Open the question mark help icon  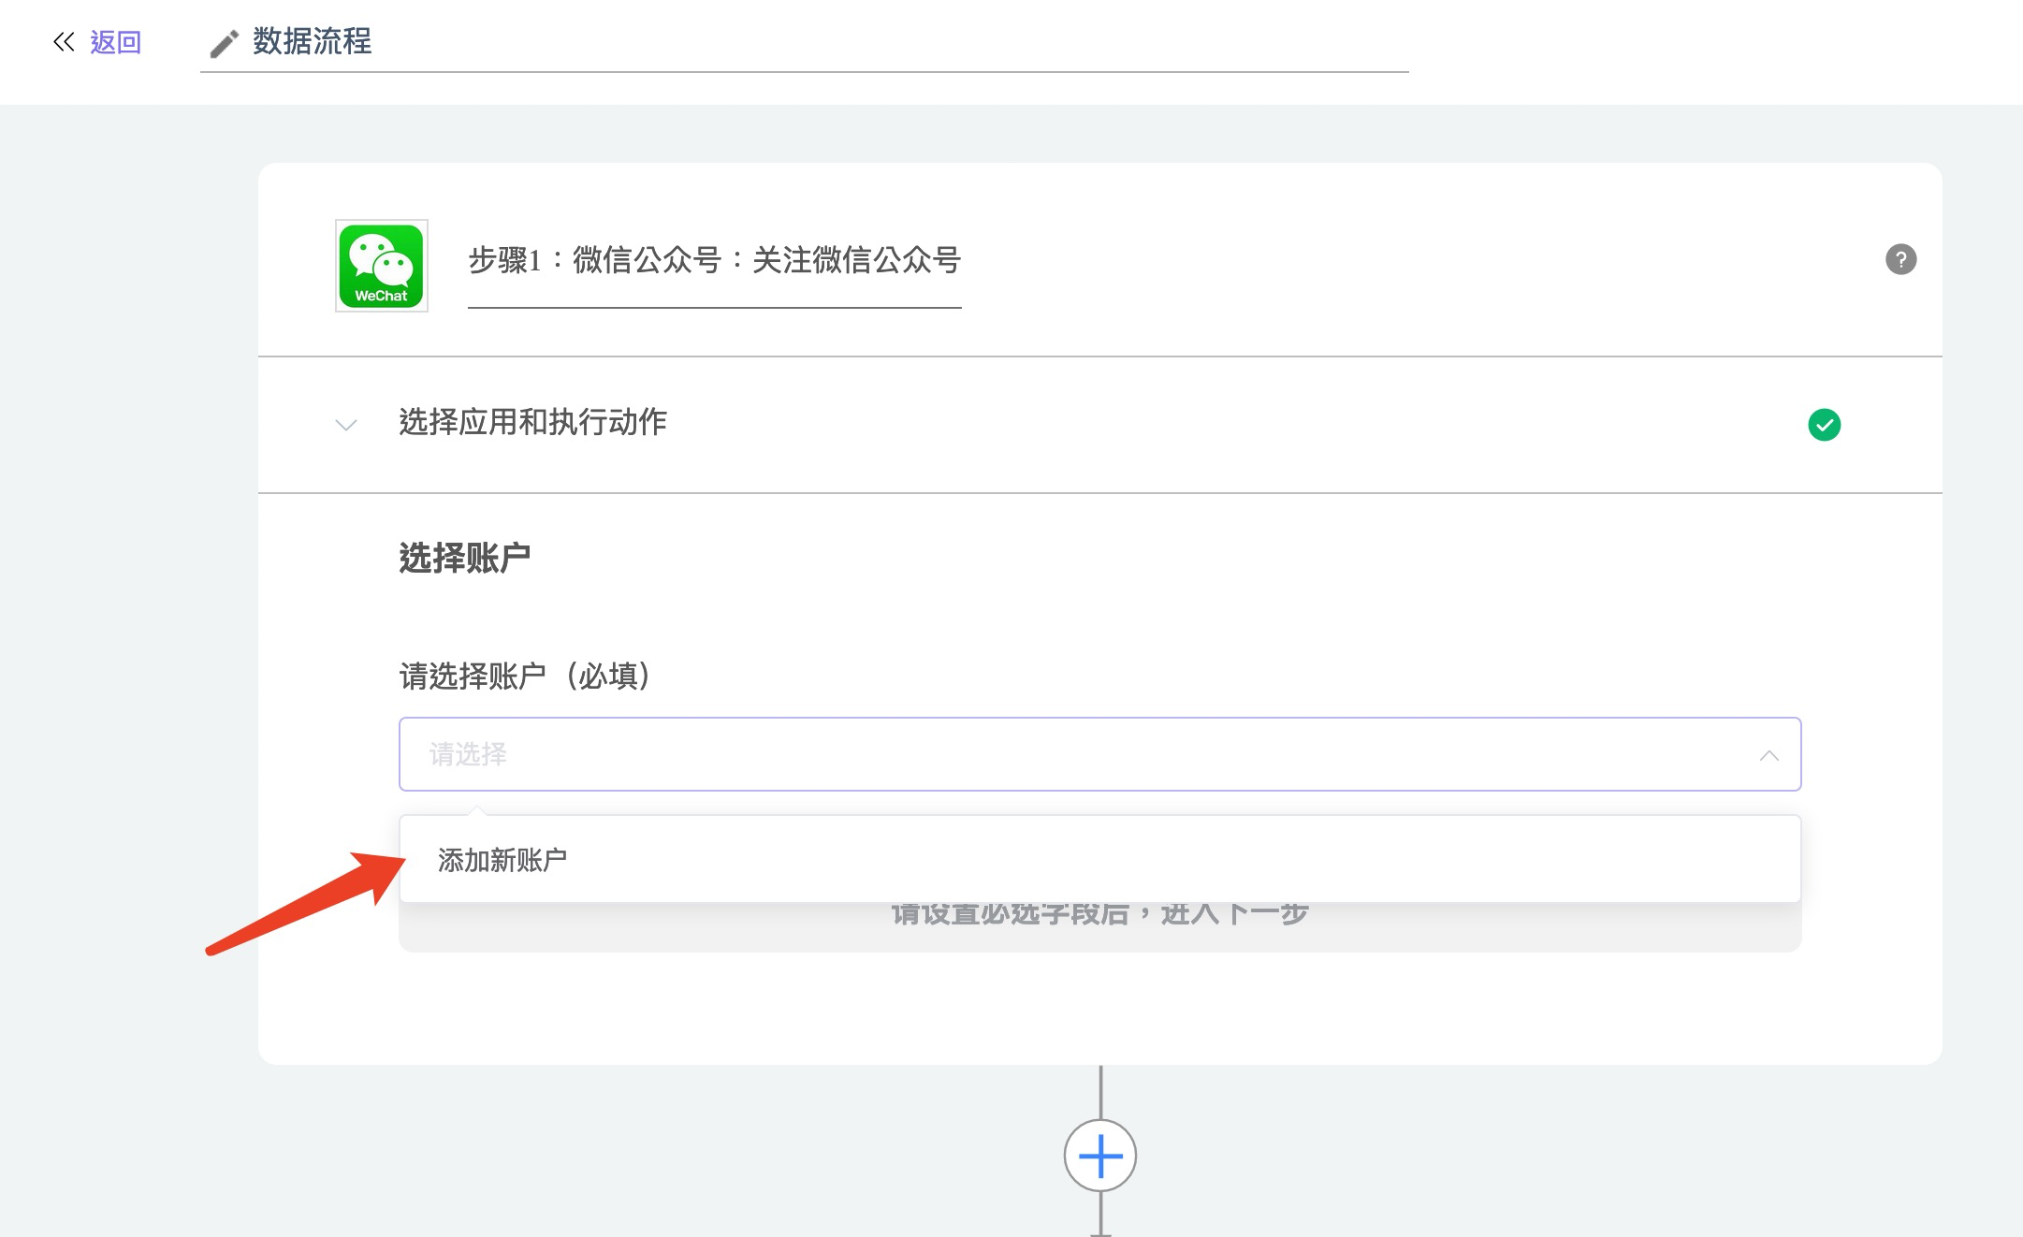1900,259
